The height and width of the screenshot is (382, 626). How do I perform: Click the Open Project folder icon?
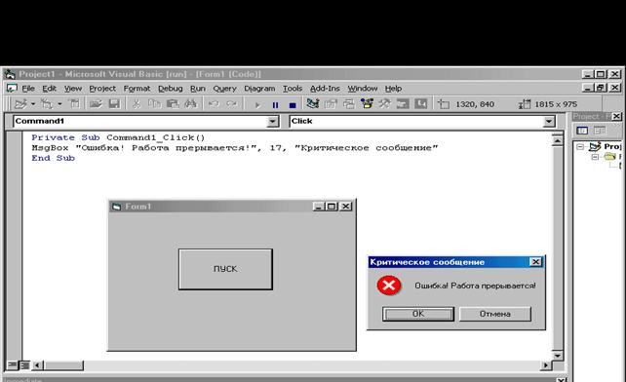96,104
